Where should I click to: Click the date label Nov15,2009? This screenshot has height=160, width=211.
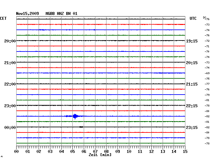(x=28, y=14)
